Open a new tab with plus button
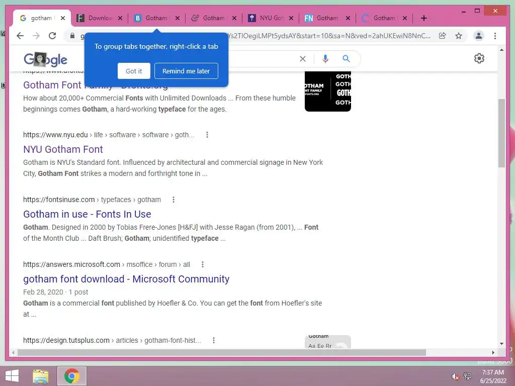The image size is (515, 386). (x=423, y=18)
